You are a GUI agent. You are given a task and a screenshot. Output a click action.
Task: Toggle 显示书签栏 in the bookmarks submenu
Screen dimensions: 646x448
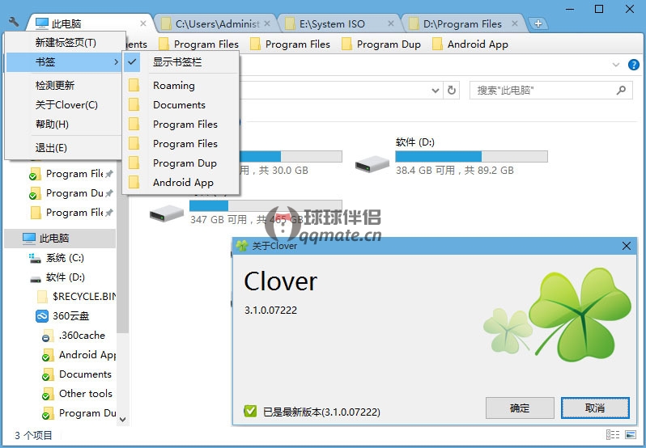coord(177,62)
